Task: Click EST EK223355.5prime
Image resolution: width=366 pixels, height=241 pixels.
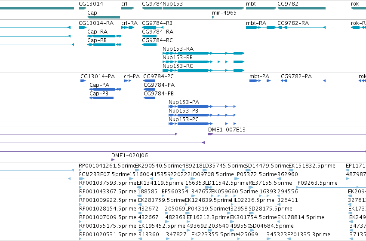Action: 215,235
